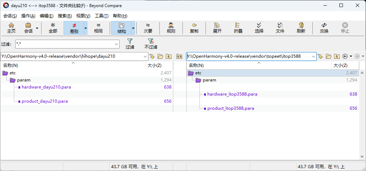
Task: Toggle 结构 folder structure view
Action: (x=121, y=28)
